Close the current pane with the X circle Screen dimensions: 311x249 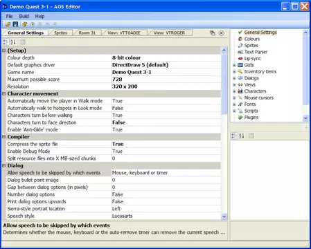point(221,33)
